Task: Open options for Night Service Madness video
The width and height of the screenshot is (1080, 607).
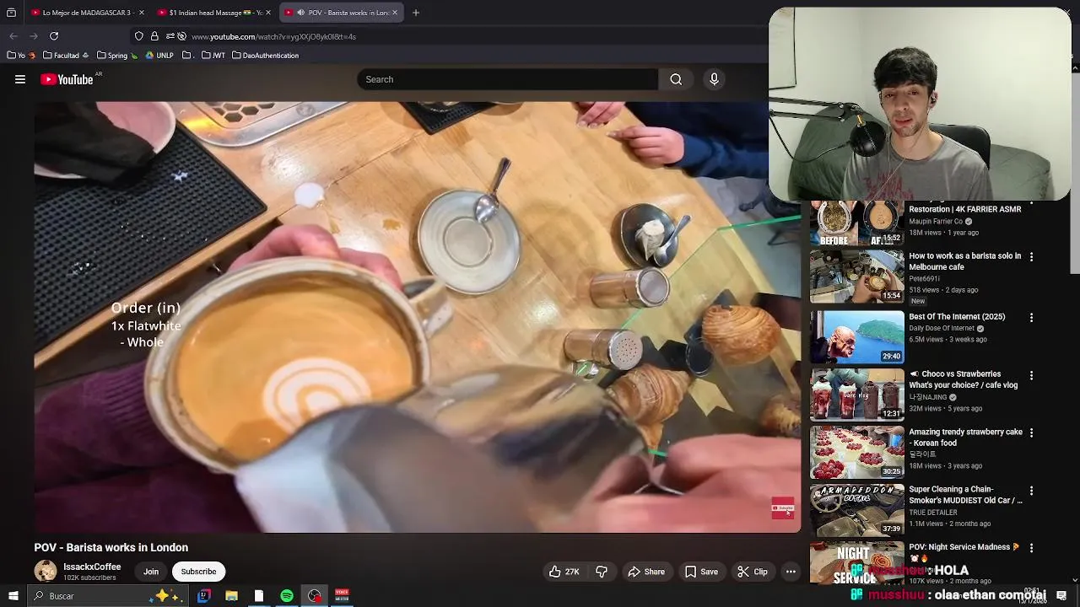Action: tap(1031, 548)
